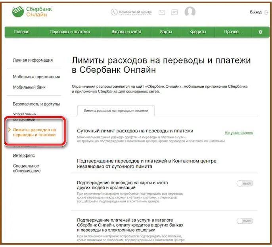Open the Карты menu item
The height and width of the screenshot is (247, 272).
point(166,32)
